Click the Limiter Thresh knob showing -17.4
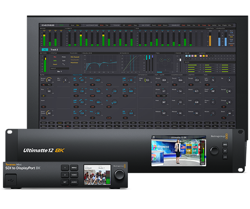Screen dimensions: 250x209 point(197,80)
